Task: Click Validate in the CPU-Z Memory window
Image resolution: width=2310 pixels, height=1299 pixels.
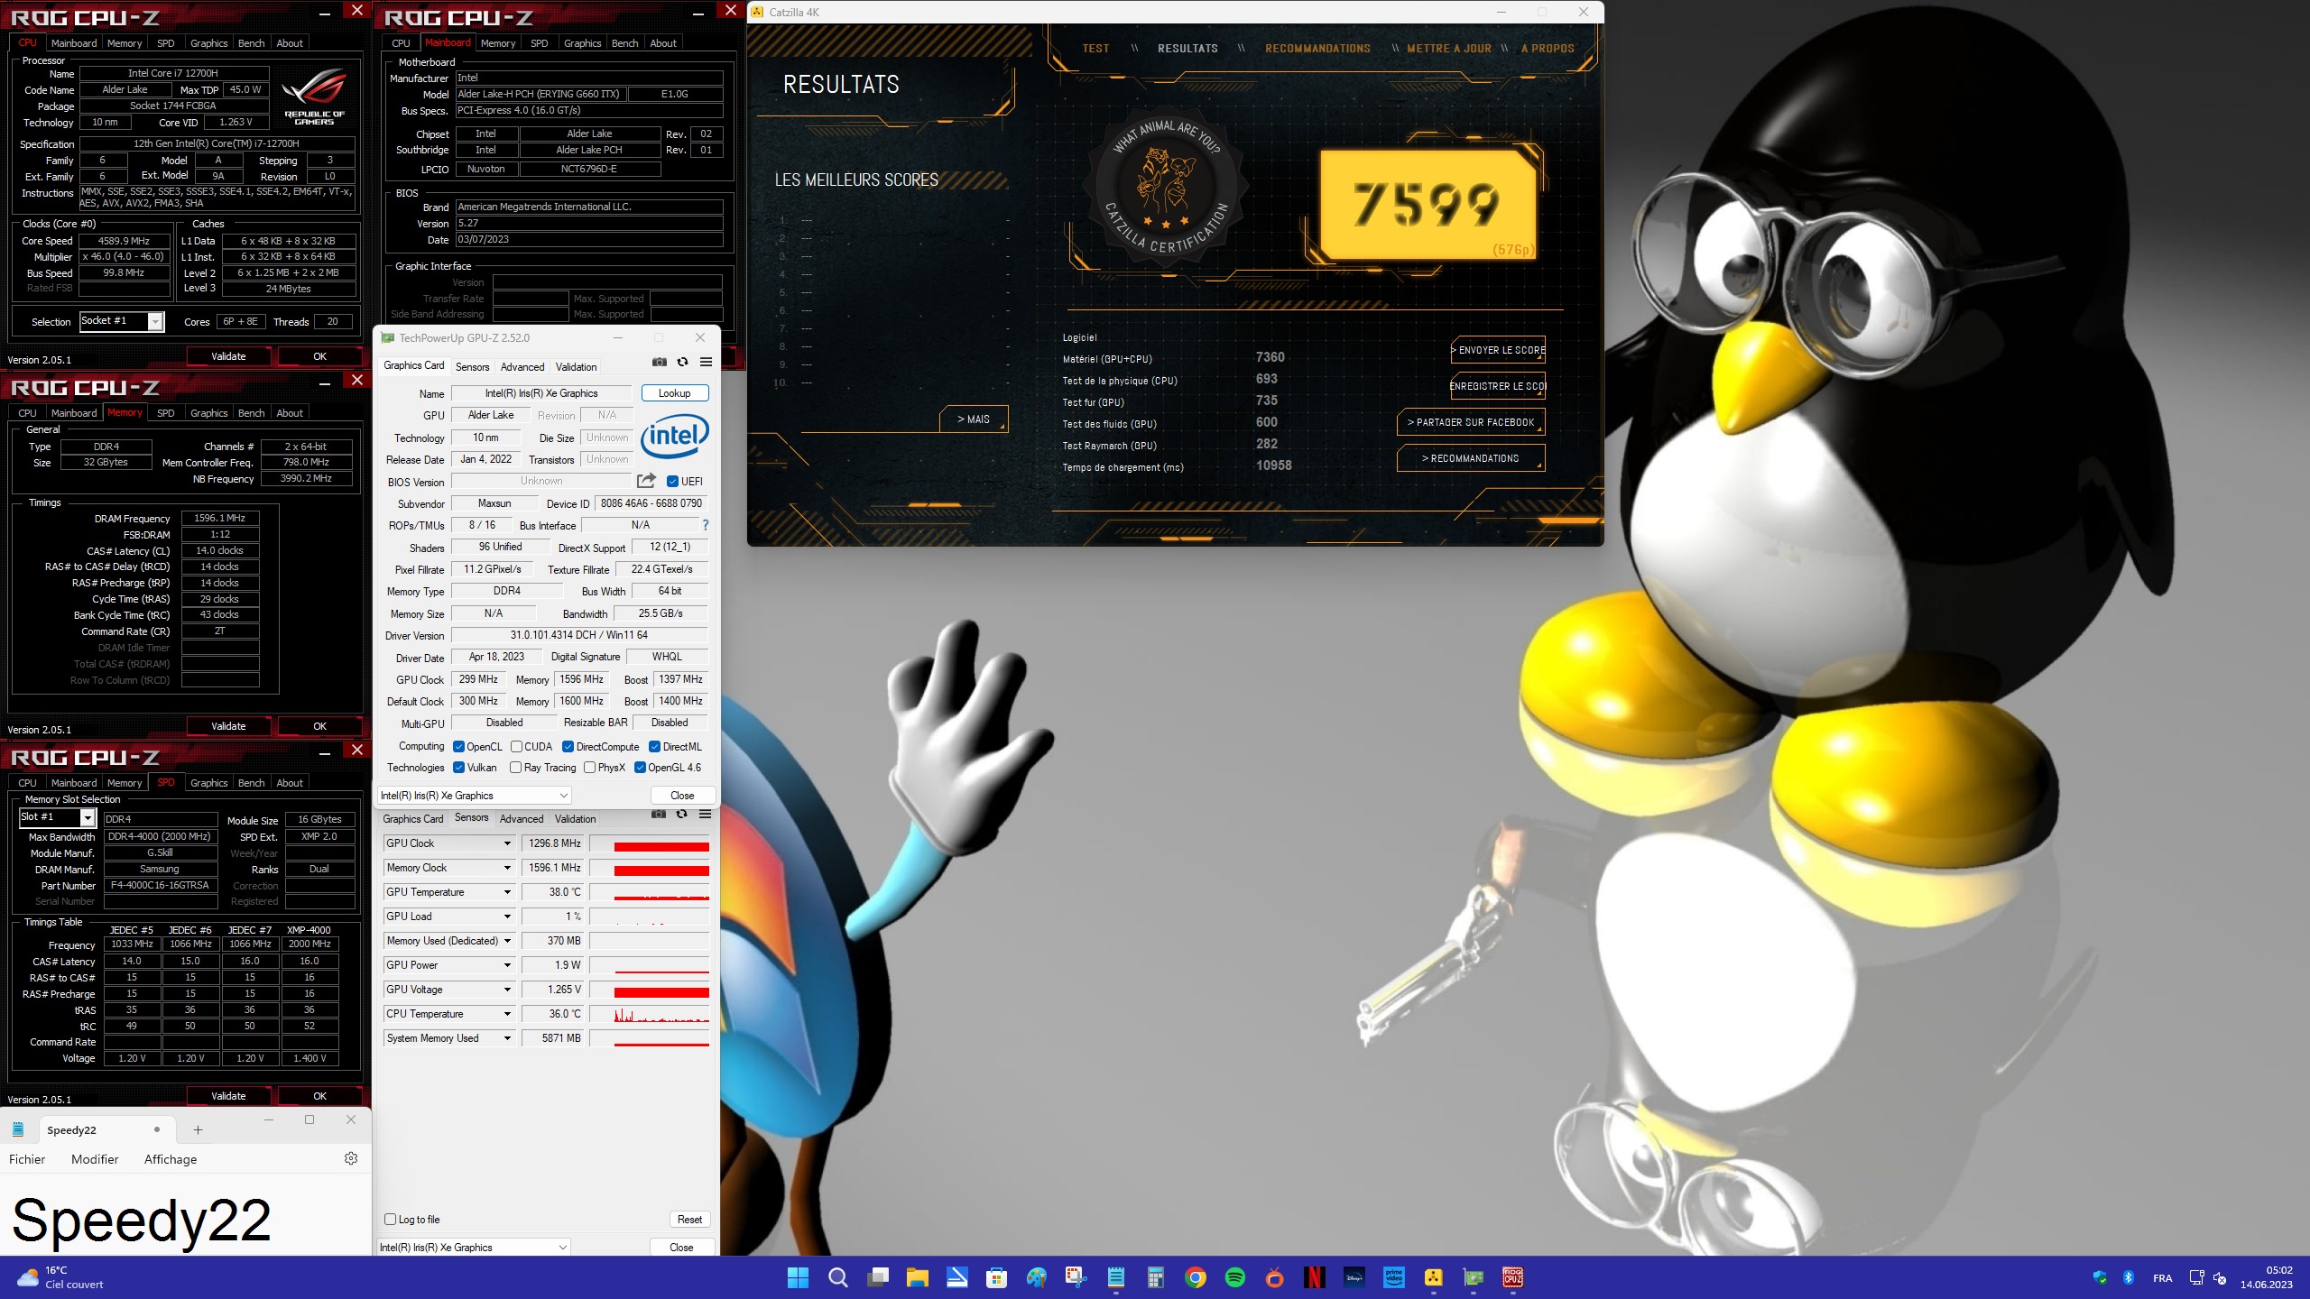Action: (x=228, y=726)
